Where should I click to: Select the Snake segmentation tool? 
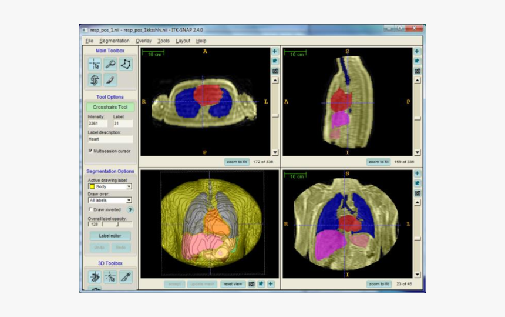point(95,80)
